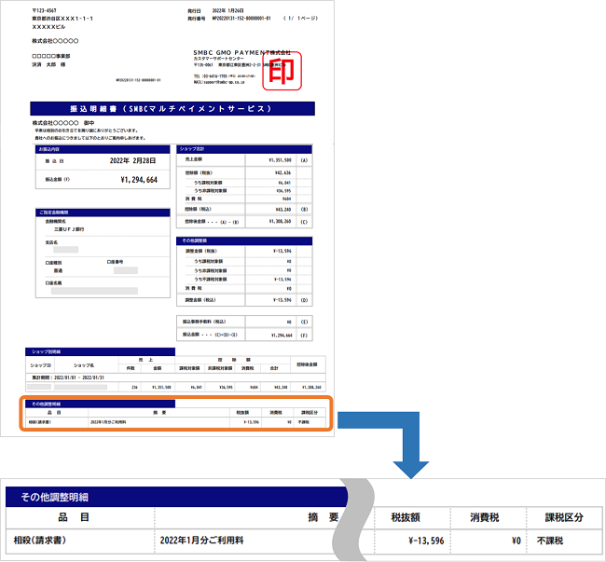Click the page indicator 1/ 1ページ
The width and height of the screenshot is (606, 562).
tap(300, 18)
